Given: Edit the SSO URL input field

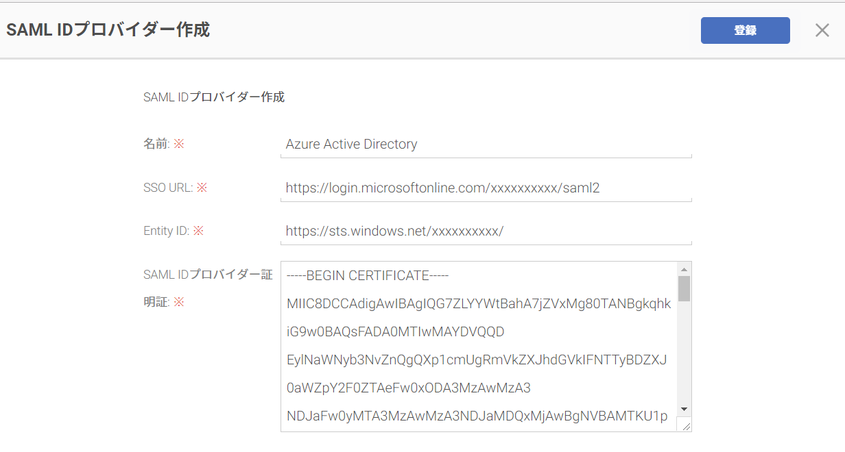Looking at the screenshot, I should click(486, 188).
